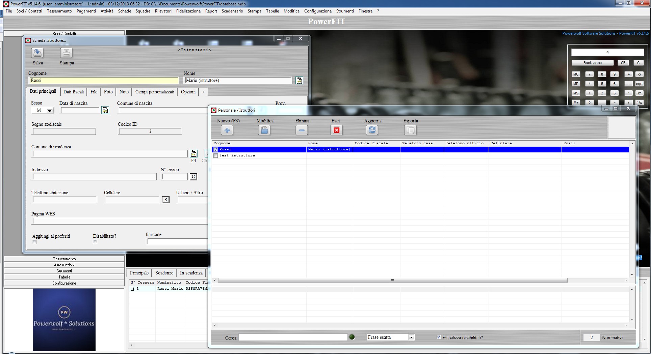The image size is (651, 354).
Task: Click calculator digit 9 key
Action: pyautogui.click(x=615, y=74)
